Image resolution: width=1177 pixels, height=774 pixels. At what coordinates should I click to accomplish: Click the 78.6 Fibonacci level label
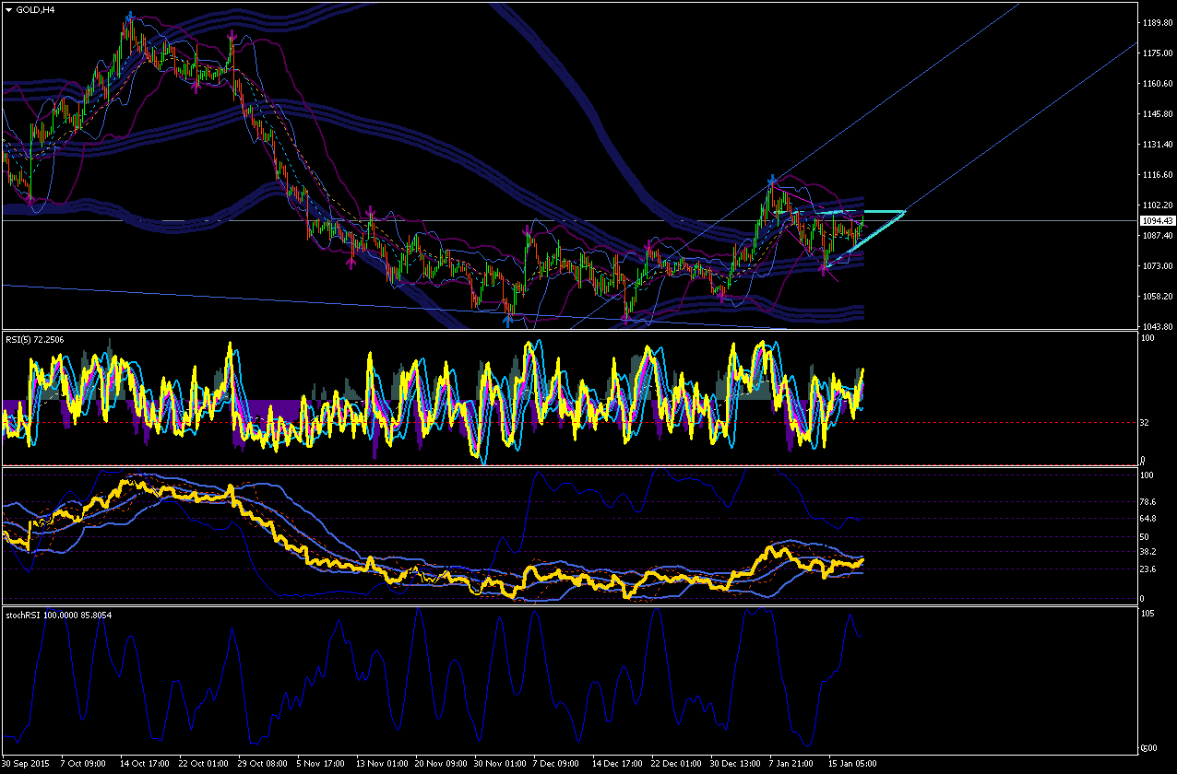(x=1147, y=502)
